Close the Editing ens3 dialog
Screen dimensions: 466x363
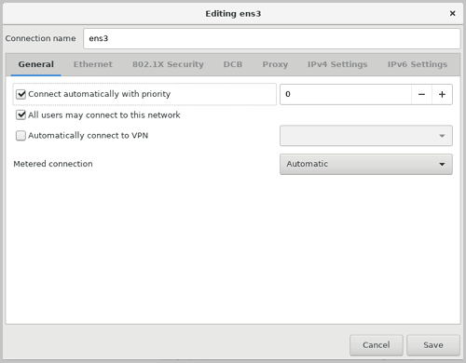click(x=452, y=13)
